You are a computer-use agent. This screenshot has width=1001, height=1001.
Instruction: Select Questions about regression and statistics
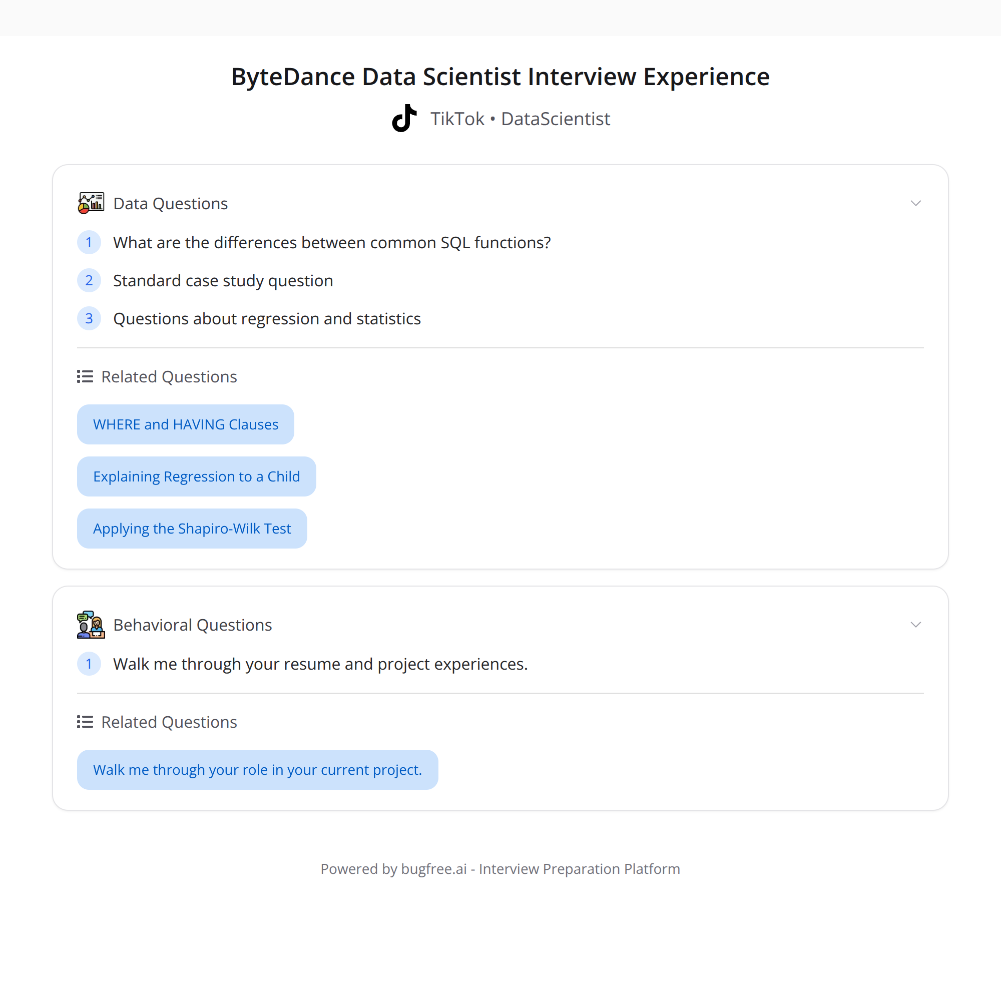(x=267, y=318)
